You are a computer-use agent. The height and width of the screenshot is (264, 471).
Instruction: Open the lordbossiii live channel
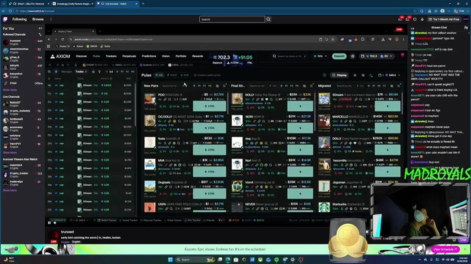point(22,120)
